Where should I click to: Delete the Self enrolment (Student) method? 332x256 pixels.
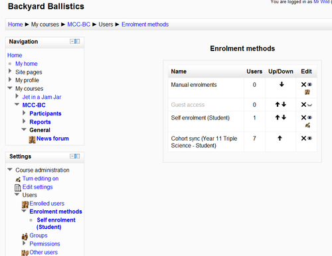[303, 117]
